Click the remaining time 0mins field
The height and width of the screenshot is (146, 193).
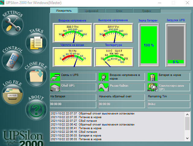click(x=169, y=105)
